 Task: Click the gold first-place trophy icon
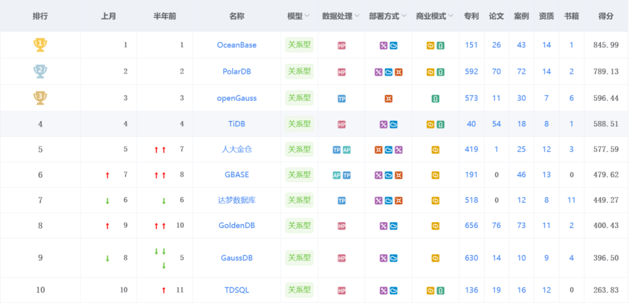[40, 45]
